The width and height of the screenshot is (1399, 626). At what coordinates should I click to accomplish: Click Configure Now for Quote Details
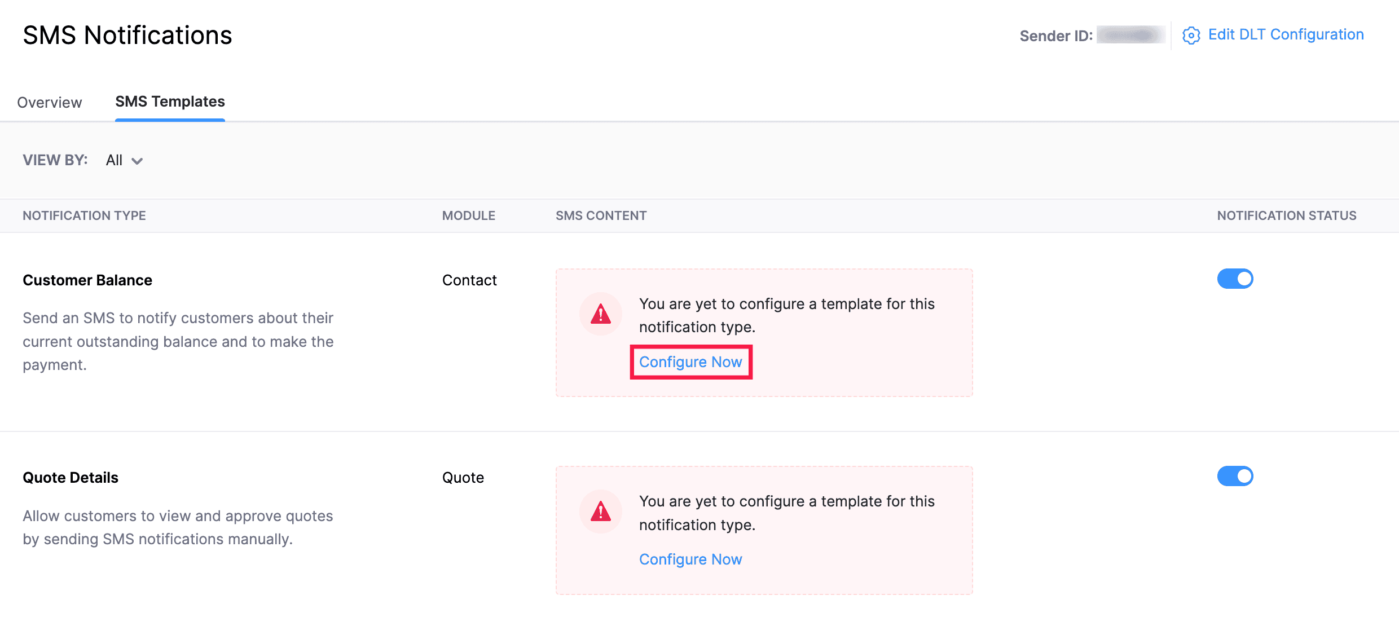(690, 559)
